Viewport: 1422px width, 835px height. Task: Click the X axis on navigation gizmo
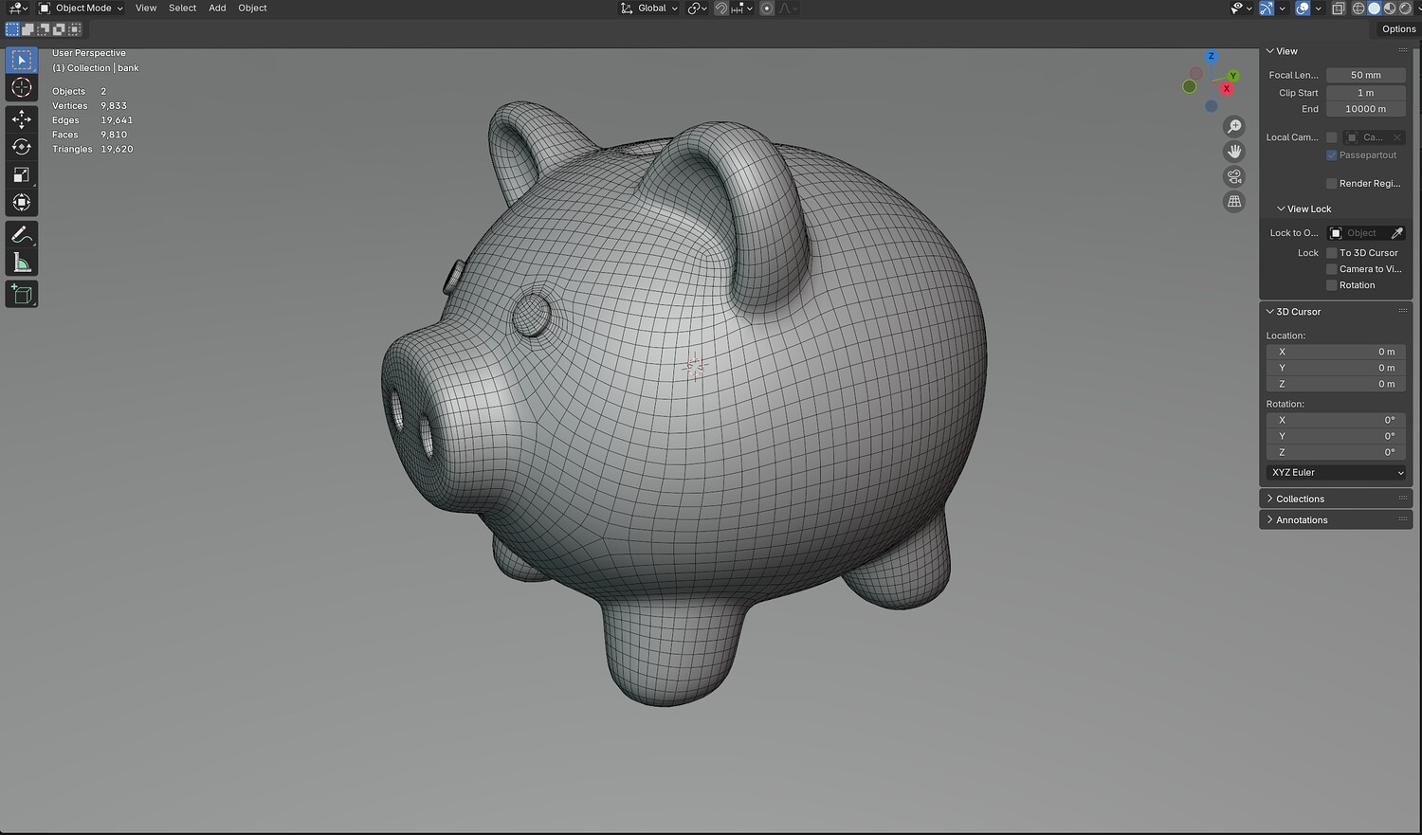[1226, 88]
